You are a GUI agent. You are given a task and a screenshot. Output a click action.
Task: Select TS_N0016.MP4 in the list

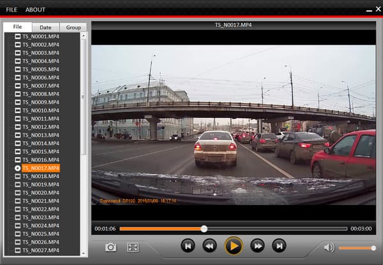41,160
